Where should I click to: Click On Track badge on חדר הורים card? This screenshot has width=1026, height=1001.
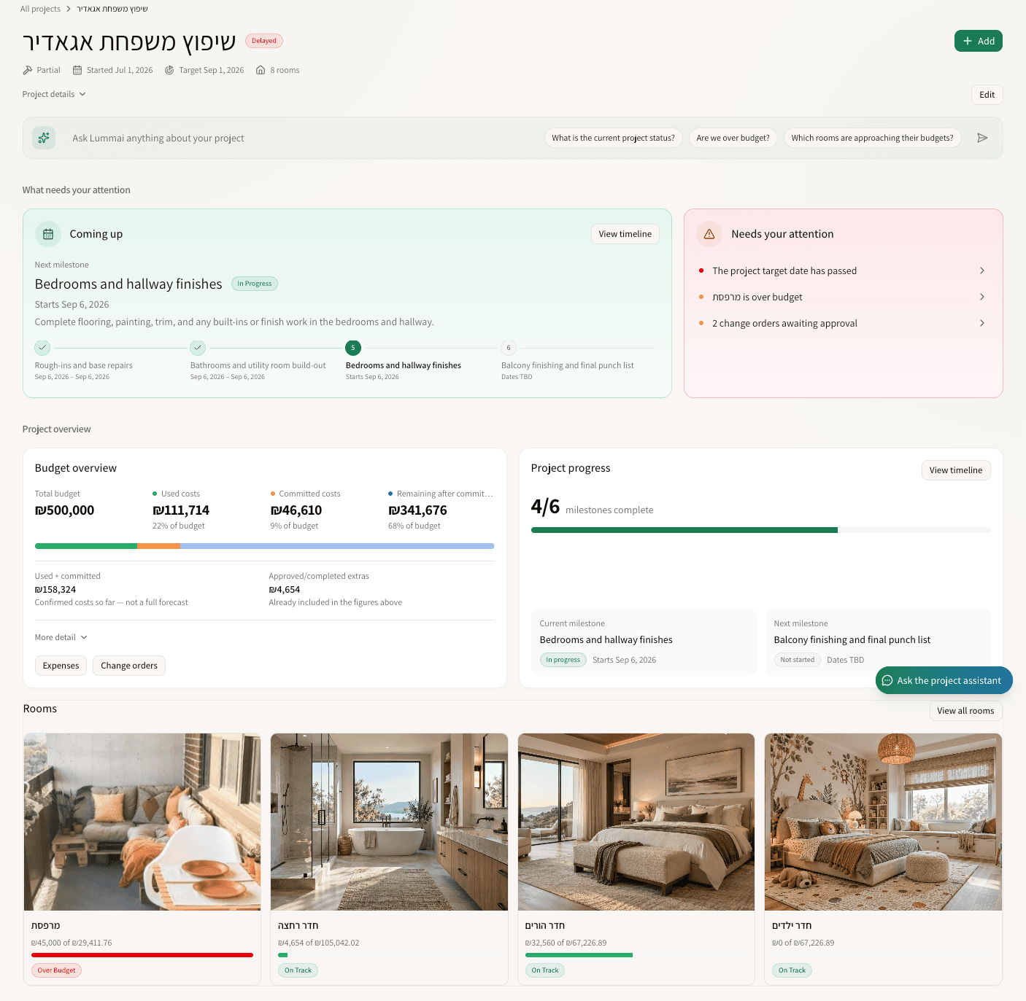pyautogui.click(x=544, y=970)
